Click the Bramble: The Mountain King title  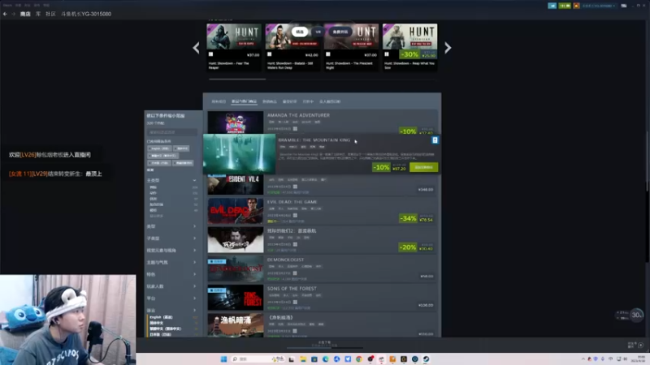click(314, 140)
